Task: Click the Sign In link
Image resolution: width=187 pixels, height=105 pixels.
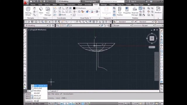Action: (x=134, y=1)
